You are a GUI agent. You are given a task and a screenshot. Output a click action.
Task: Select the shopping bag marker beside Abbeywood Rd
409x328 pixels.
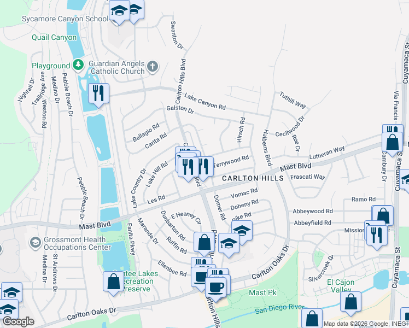pyautogui.click(x=383, y=217)
